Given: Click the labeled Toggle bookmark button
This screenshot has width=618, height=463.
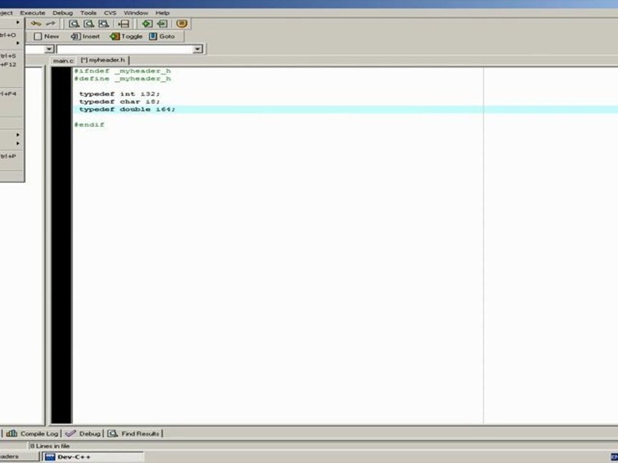Looking at the screenshot, I should 126,36.
